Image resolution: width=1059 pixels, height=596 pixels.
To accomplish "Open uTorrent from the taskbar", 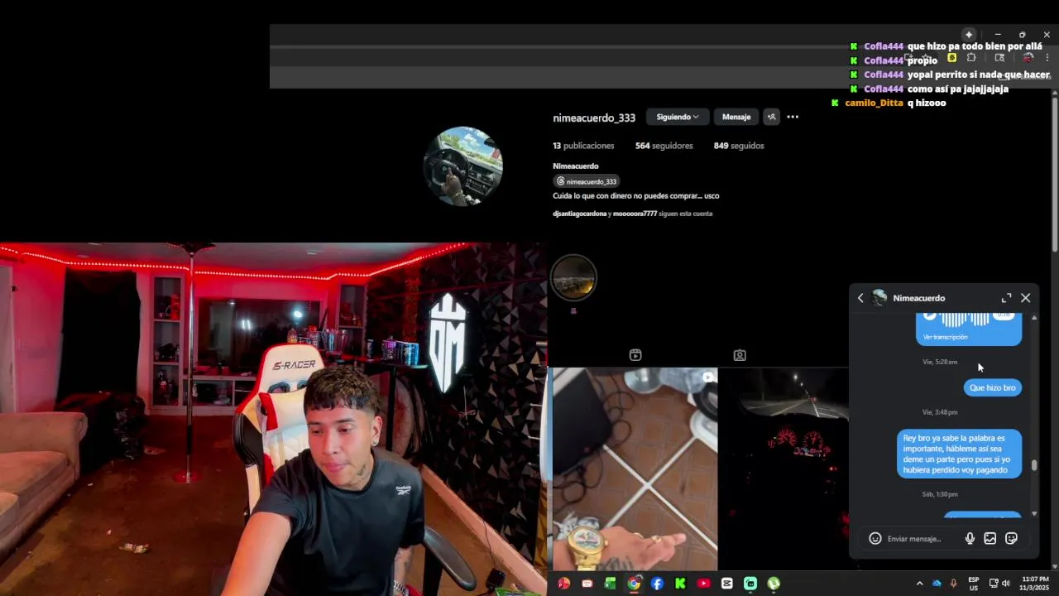I will pos(774,584).
